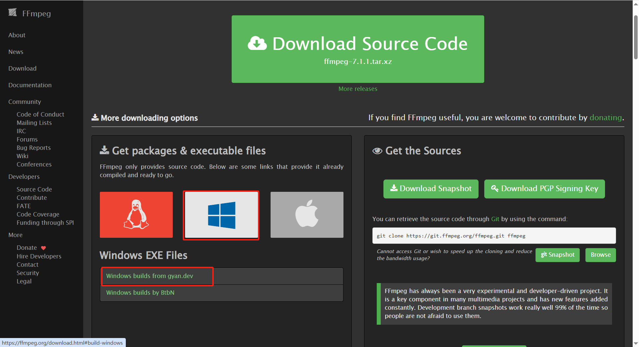Click the page vertical scrollbar thumb
This screenshot has width=639, height=347.
(636, 37)
